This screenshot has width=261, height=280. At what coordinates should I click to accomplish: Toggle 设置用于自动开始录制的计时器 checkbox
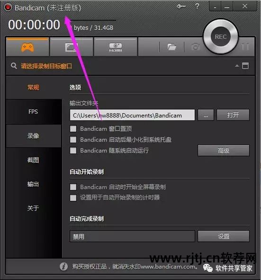(73, 198)
